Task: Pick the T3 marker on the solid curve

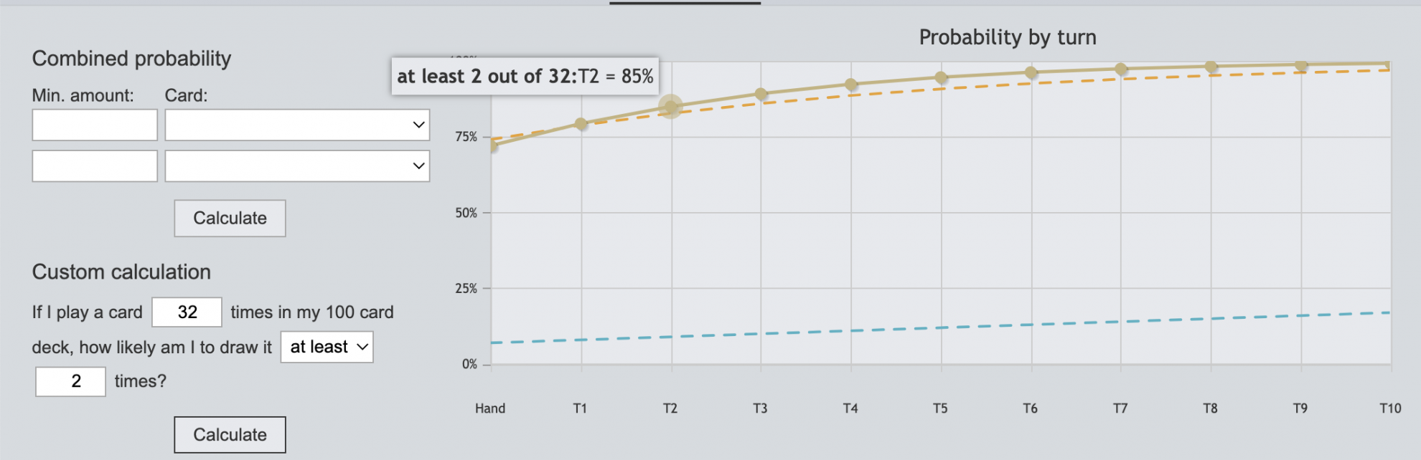Action: (761, 94)
